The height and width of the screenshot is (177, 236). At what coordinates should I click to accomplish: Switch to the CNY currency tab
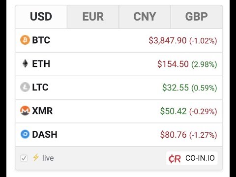145,17
